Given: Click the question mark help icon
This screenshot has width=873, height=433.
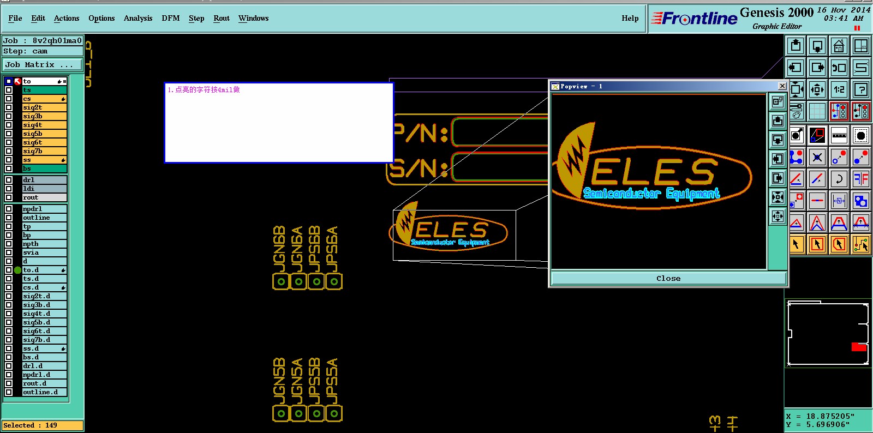Looking at the screenshot, I should coord(861,89).
